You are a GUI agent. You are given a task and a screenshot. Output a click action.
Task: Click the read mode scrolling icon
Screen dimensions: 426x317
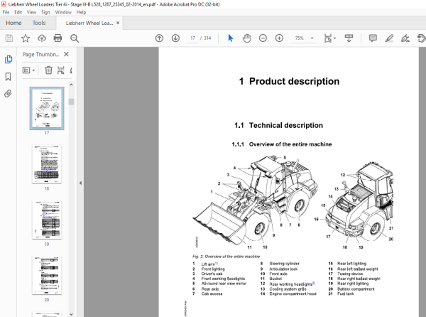[x=349, y=38]
